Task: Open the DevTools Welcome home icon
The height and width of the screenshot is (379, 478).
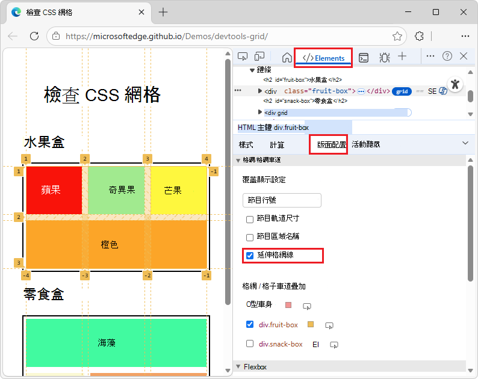Action: coord(287,57)
